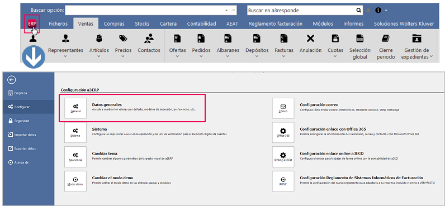Click the red ERP application button
This screenshot has width=445, height=206.
[x=31, y=24]
